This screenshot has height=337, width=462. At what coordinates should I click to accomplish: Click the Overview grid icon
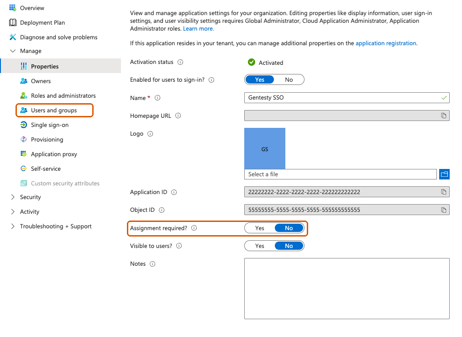pyautogui.click(x=13, y=8)
